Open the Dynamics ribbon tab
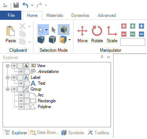 [x=80, y=15]
